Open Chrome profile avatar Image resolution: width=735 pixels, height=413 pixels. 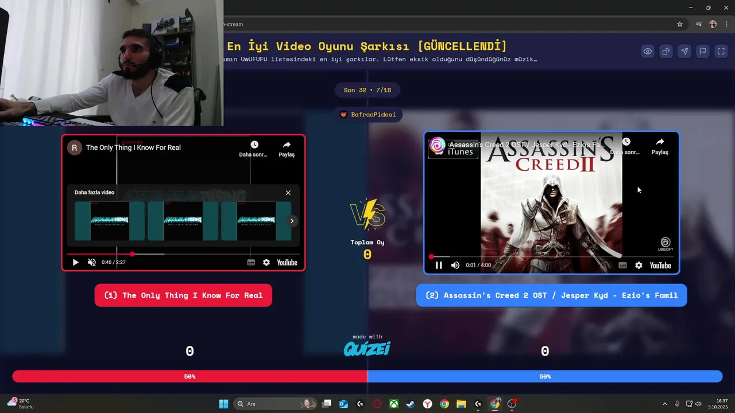pyautogui.click(x=713, y=24)
